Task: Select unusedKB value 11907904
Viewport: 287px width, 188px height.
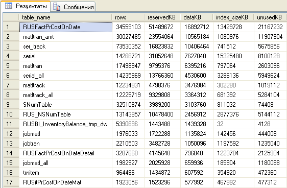Action: pyautogui.click(x=271, y=37)
